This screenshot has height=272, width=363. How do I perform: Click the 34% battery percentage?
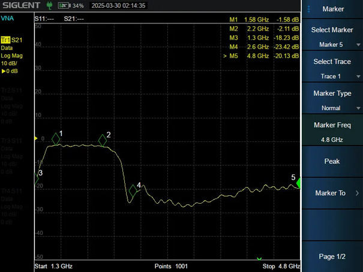[78, 5]
